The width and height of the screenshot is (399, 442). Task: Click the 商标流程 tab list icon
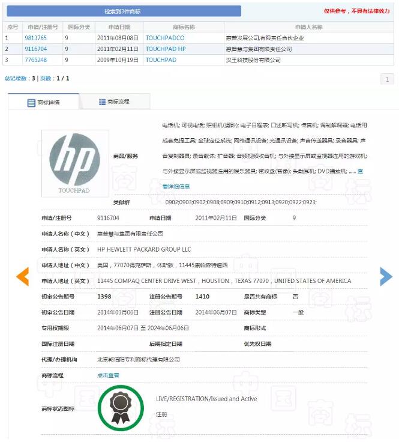click(x=102, y=101)
